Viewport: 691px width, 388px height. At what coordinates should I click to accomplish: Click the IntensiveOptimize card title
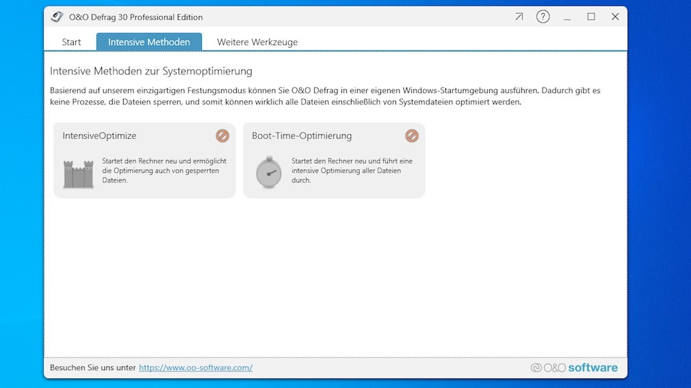(x=99, y=135)
